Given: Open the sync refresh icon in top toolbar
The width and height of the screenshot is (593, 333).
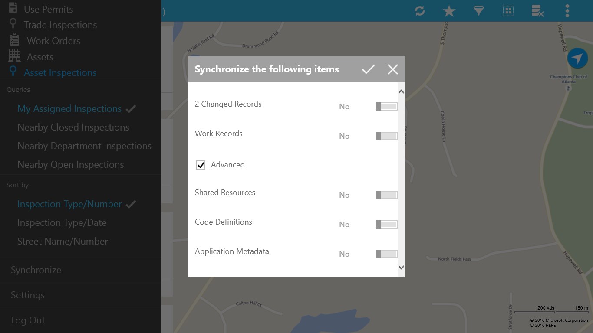Looking at the screenshot, I should click(419, 11).
